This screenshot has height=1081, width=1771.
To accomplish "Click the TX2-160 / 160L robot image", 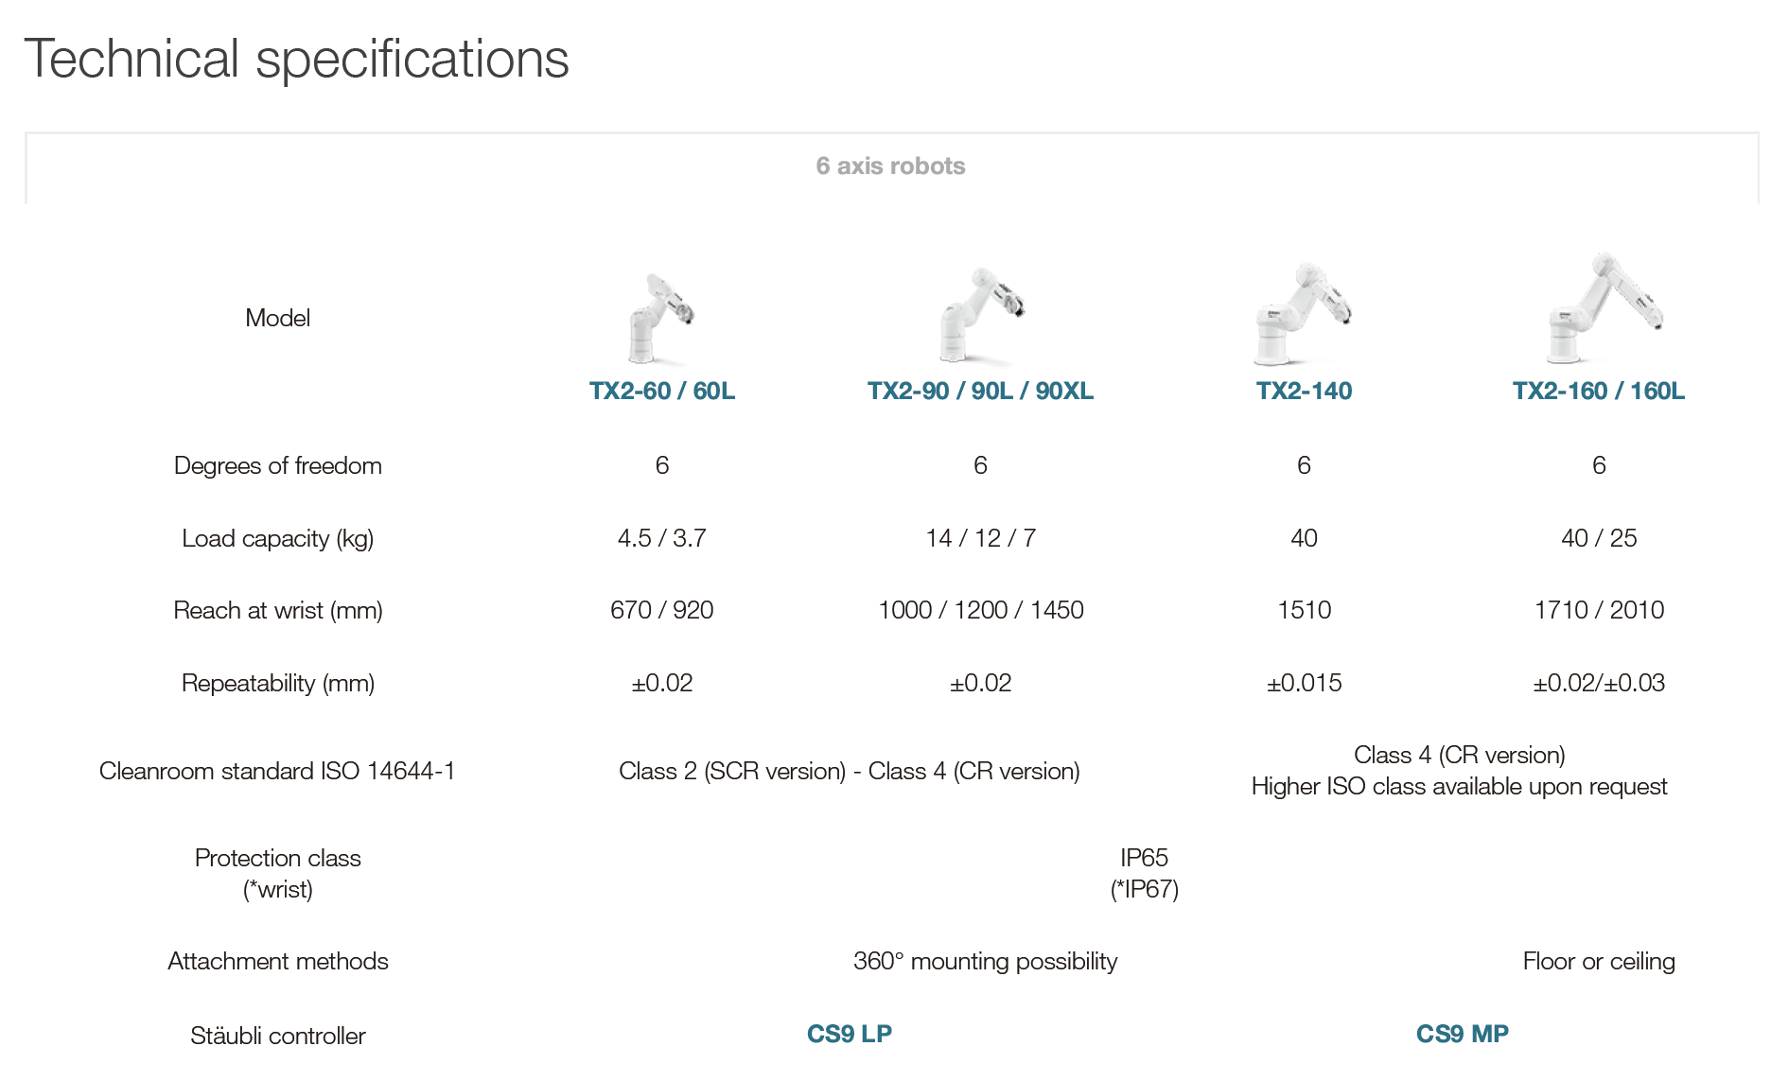I will (1603, 308).
